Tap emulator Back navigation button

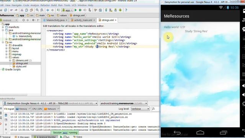tap(177, 133)
